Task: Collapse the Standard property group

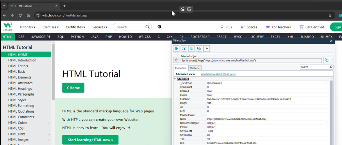Action: click(x=175, y=79)
